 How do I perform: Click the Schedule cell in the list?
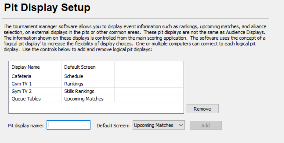point(74,76)
